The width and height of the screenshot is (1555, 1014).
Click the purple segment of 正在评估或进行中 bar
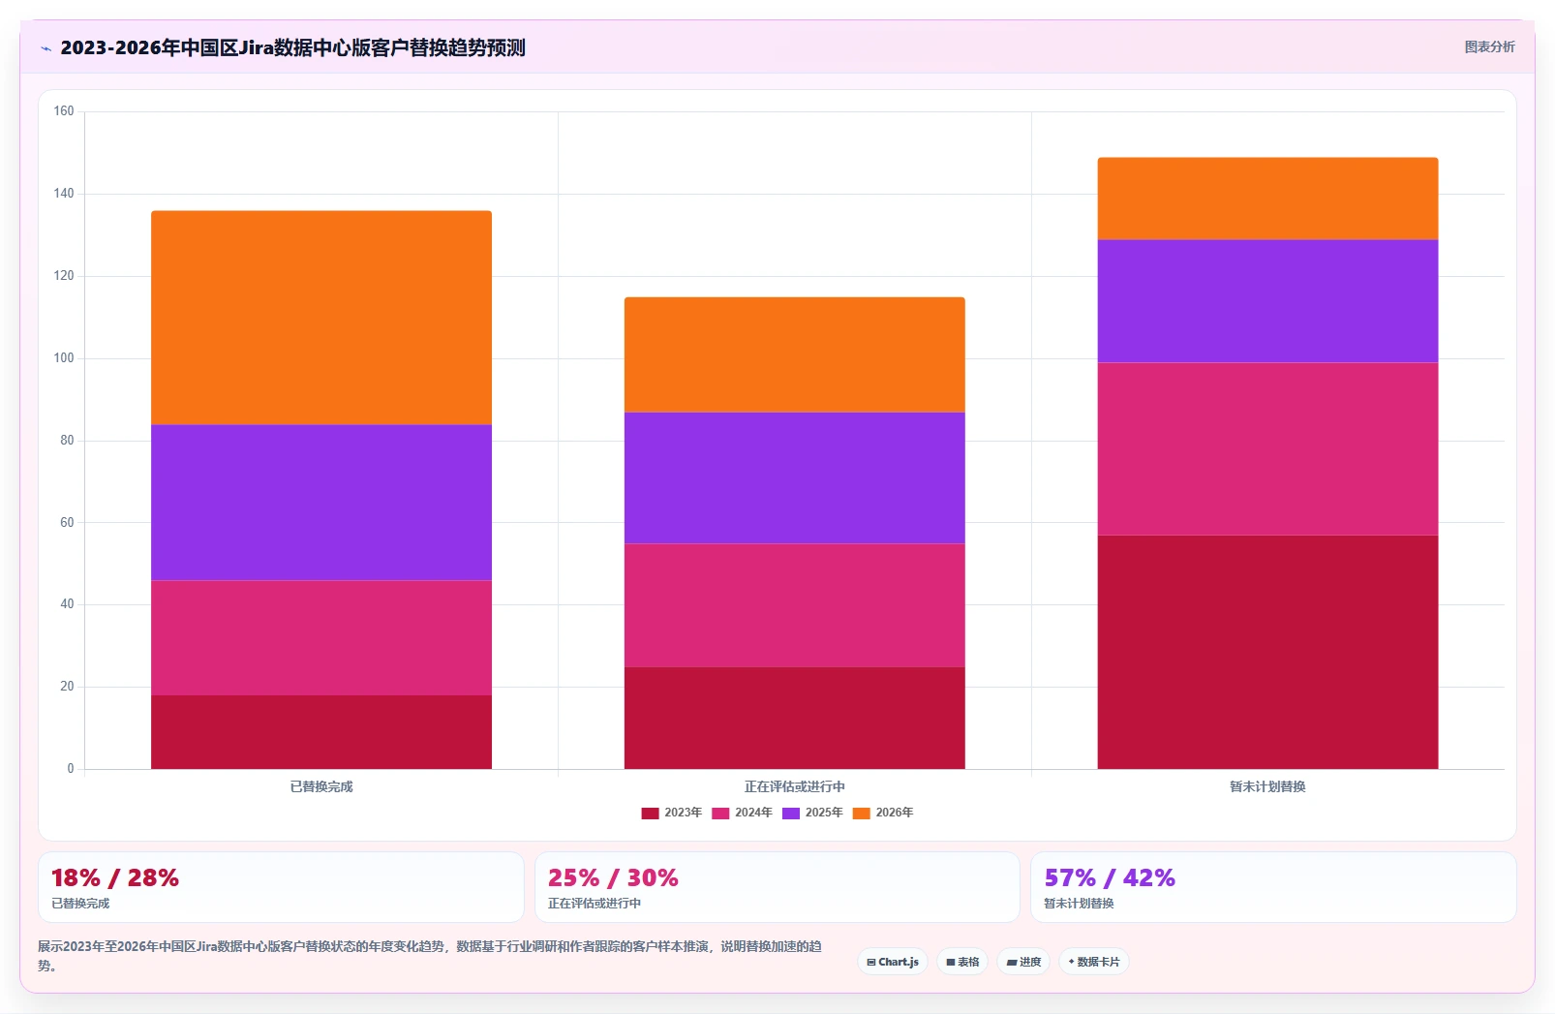[795, 478]
